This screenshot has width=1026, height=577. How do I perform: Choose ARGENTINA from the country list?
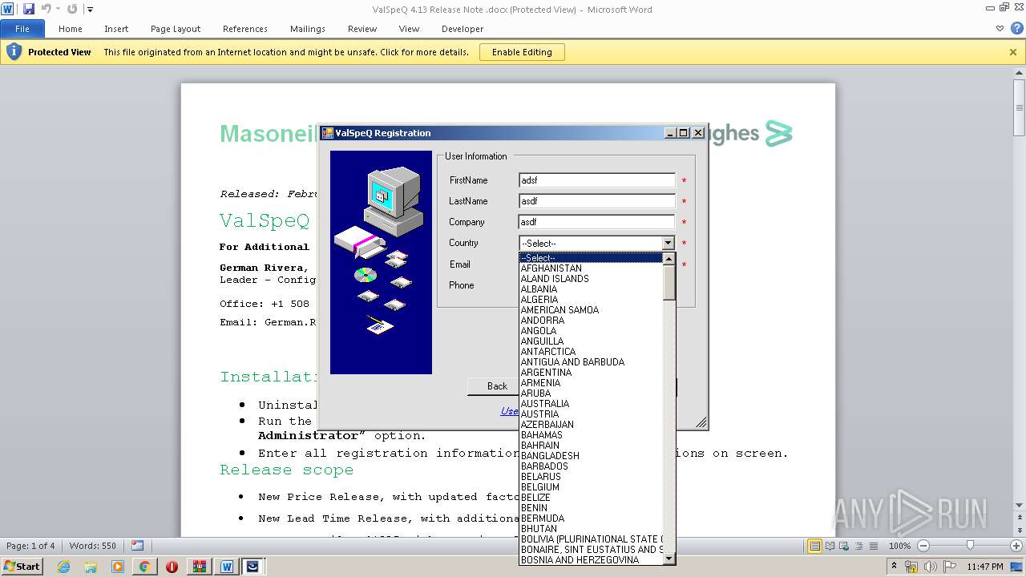[592, 373]
